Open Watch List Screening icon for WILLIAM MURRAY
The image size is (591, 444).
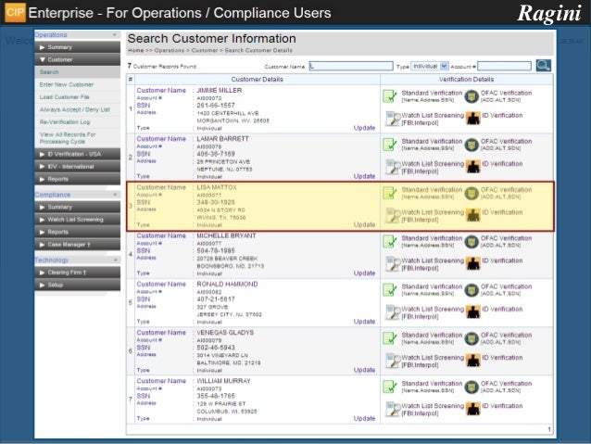point(393,410)
